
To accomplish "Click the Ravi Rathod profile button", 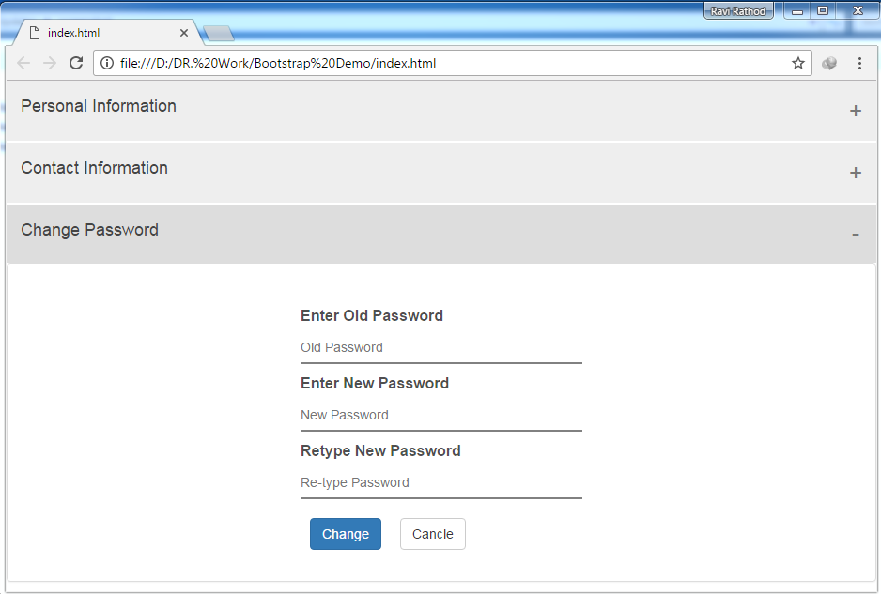I will [738, 11].
